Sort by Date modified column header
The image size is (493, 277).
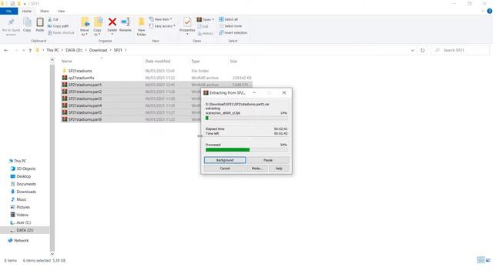point(157,62)
